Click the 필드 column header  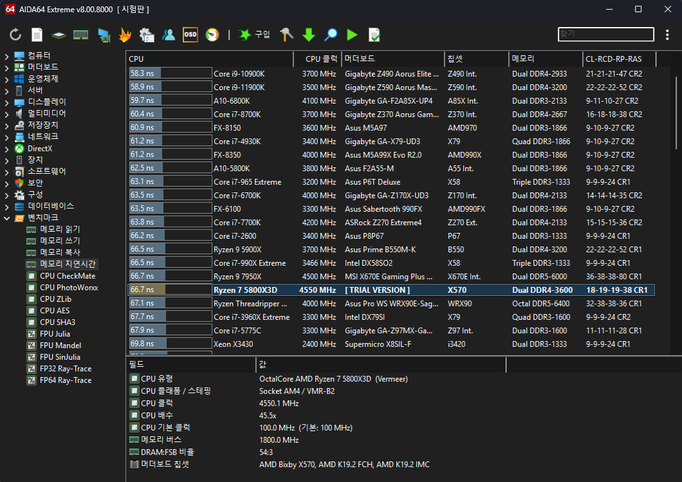point(191,364)
